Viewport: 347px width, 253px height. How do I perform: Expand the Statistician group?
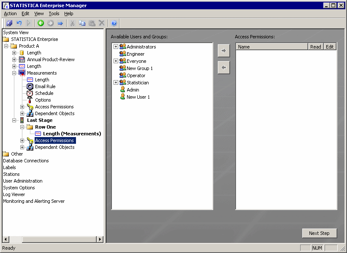click(x=116, y=83)
